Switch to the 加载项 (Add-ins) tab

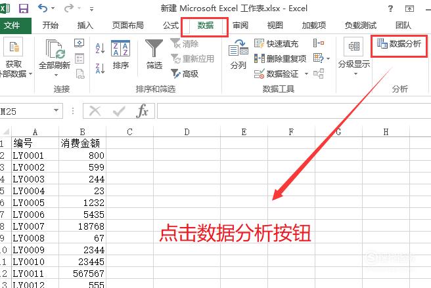(314, 26)
